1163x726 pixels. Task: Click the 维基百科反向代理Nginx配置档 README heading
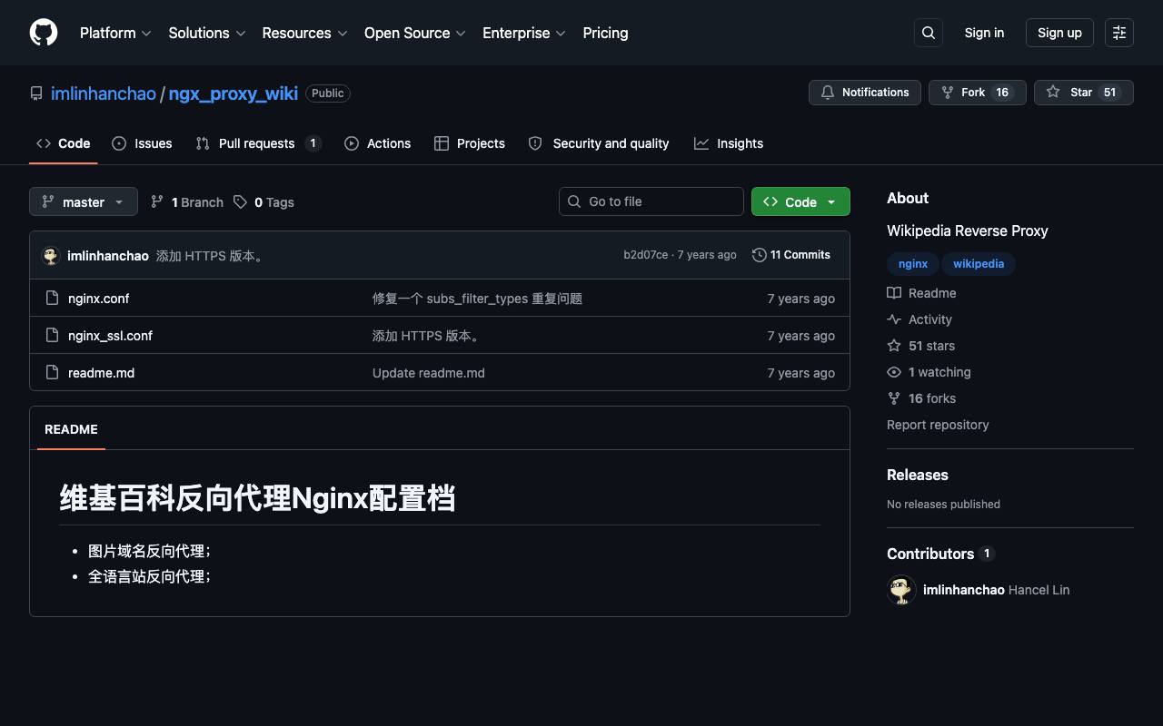pos(257,498)
